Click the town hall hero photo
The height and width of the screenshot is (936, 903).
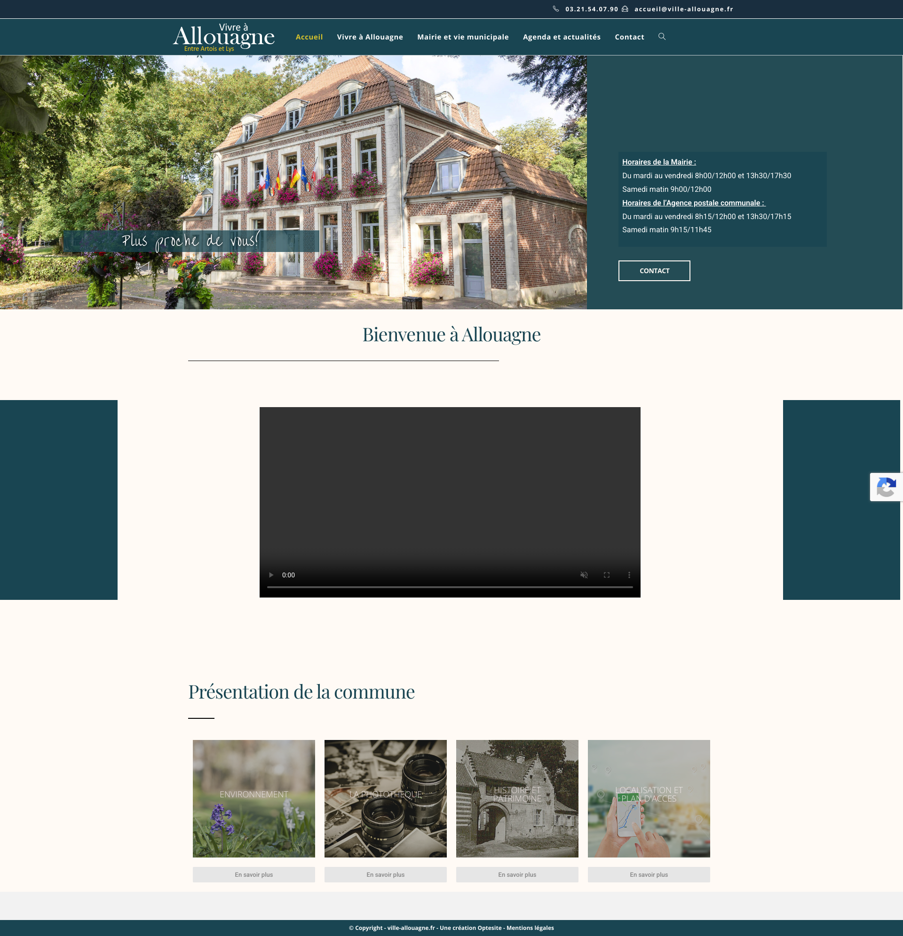tap(293, 182)
